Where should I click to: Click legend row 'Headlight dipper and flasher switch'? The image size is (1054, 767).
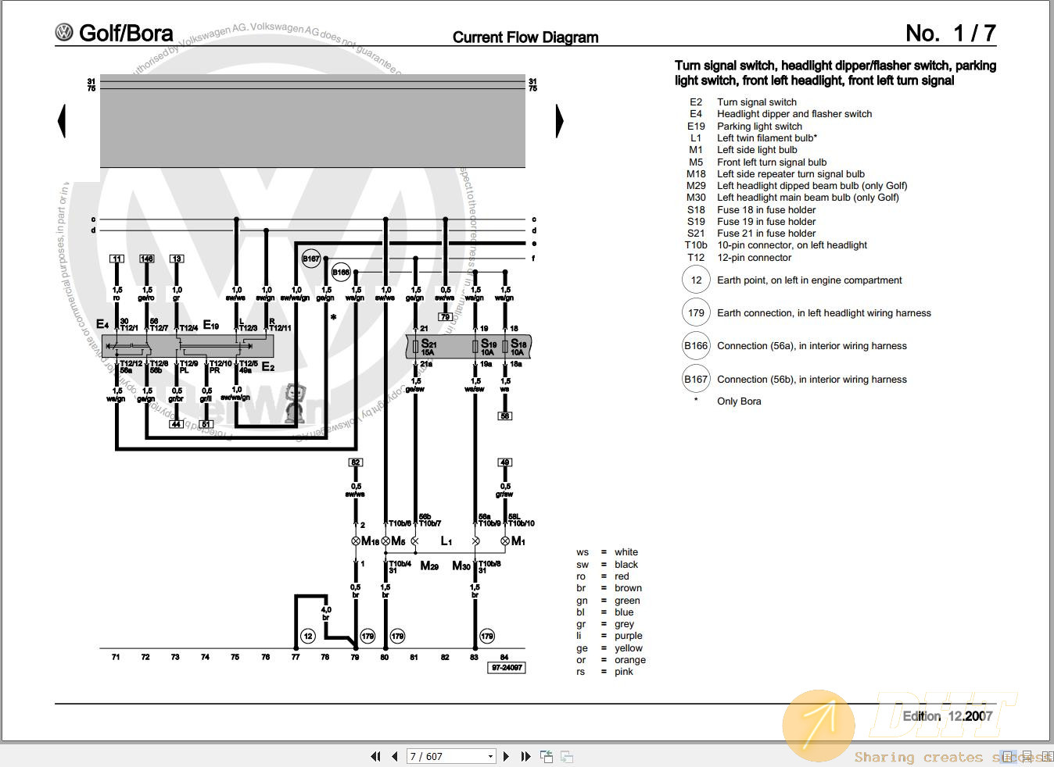coord(794,113)
